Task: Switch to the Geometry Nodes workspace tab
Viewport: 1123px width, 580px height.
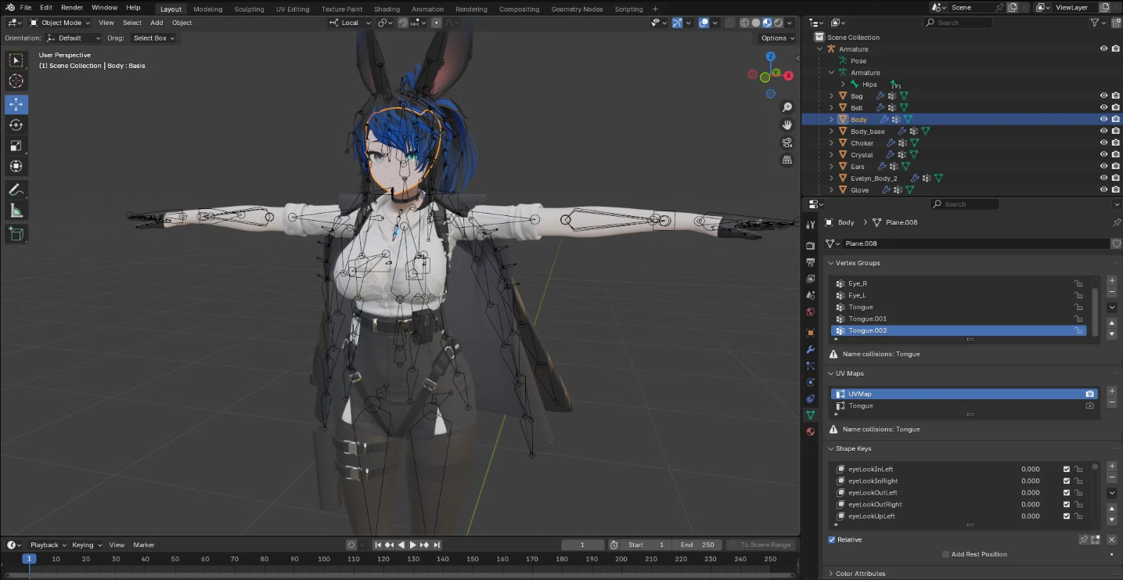Action: [x=577, y=9]
